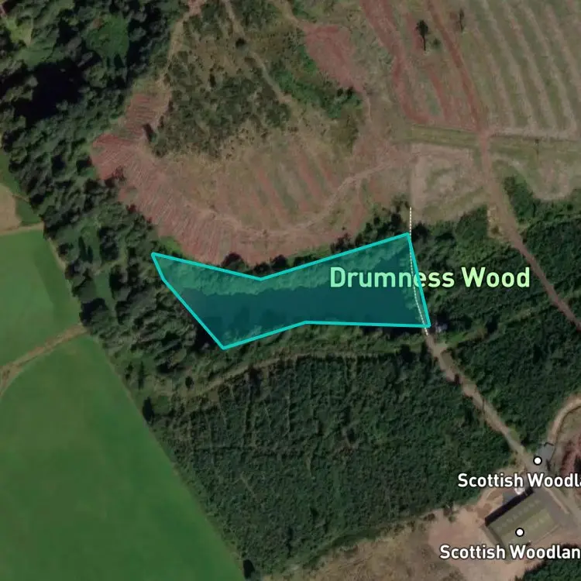Click the polygon's top inner notch vertex
The image size is (581, 581).
(x=260, y=278)
